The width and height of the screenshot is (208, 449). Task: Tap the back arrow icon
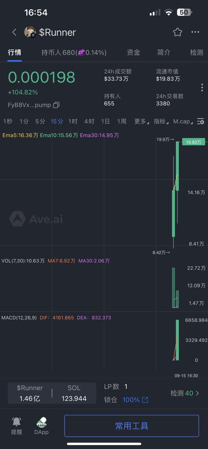point(14,32)
